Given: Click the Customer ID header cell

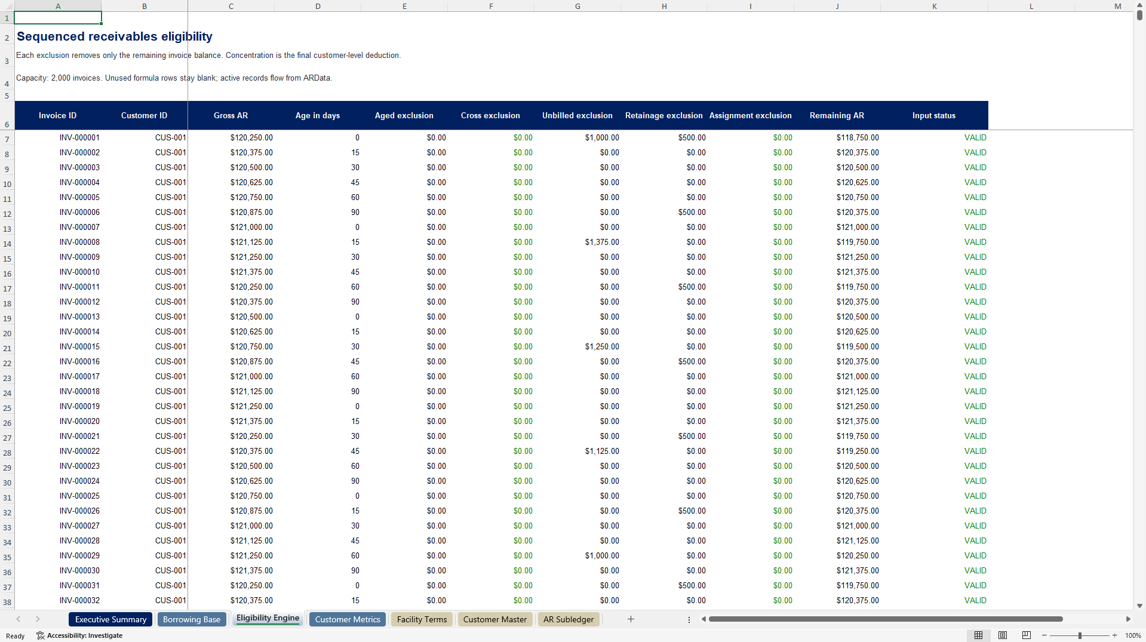Looking at the screenshot, I should (145, 115).
